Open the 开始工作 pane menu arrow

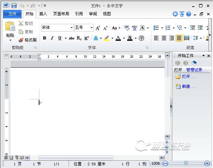(203, 56)
